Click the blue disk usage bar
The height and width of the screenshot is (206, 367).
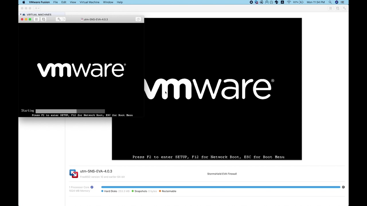click(x=221, y=187)
